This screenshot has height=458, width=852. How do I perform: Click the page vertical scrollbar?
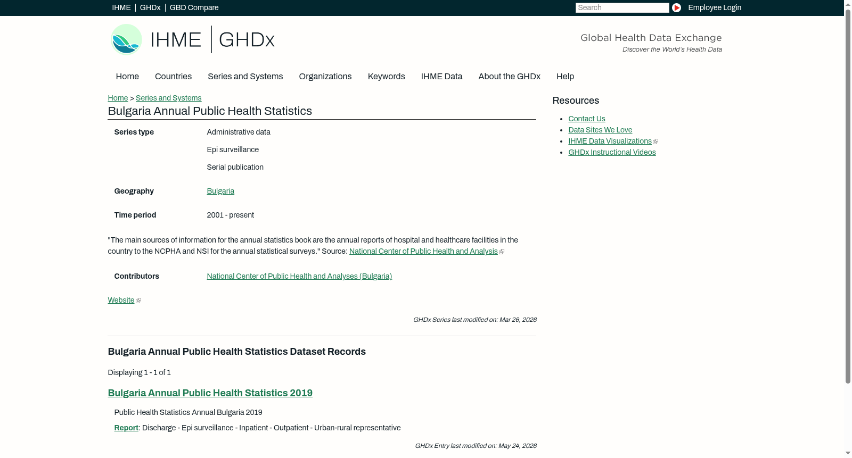tap(848, 197)
